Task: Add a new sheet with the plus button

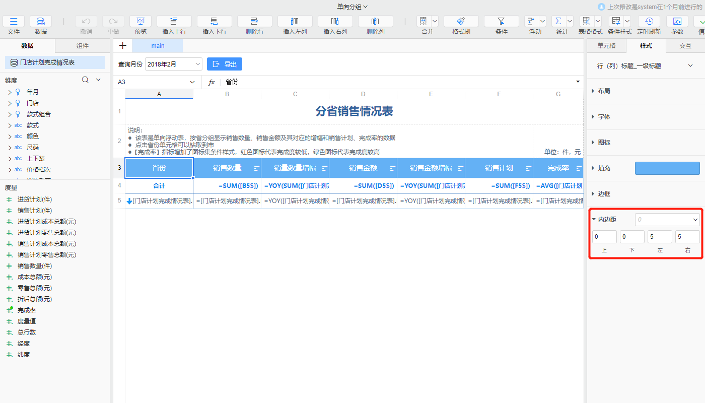Action: coord(123,45)
